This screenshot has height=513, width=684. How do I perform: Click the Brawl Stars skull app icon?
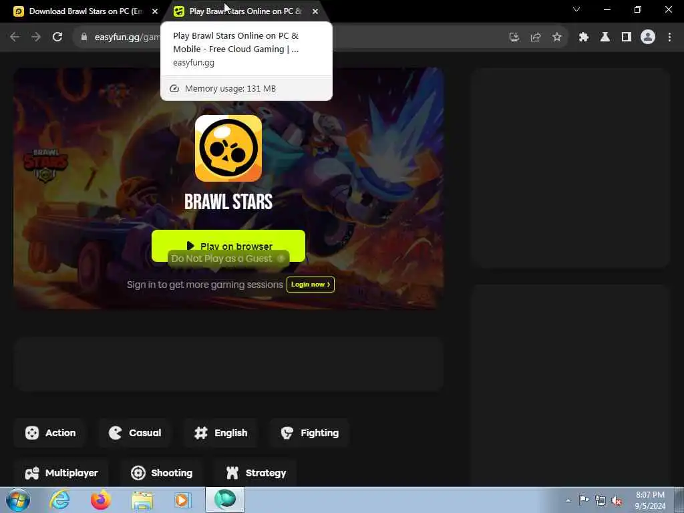point(228,148)
